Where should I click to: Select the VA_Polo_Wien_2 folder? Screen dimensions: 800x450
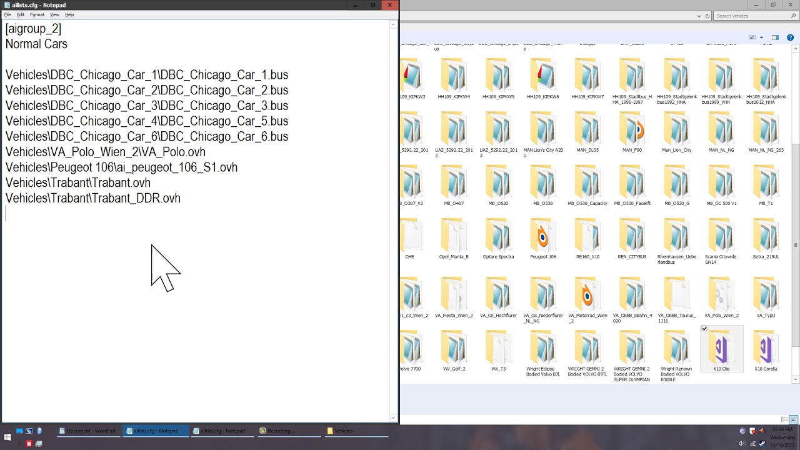pos(721,298)
